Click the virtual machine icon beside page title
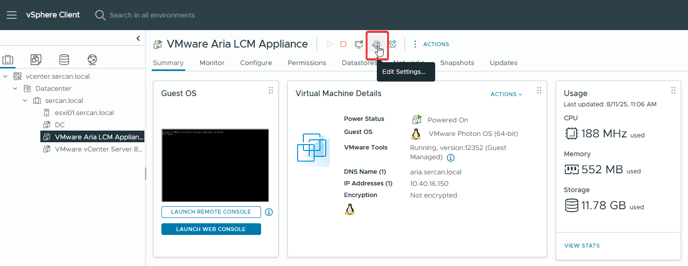This screenshot has width=688, height=266. point(158,44)
